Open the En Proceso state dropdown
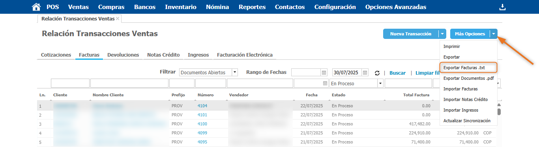539x147 pixels. tap(380, 83)
